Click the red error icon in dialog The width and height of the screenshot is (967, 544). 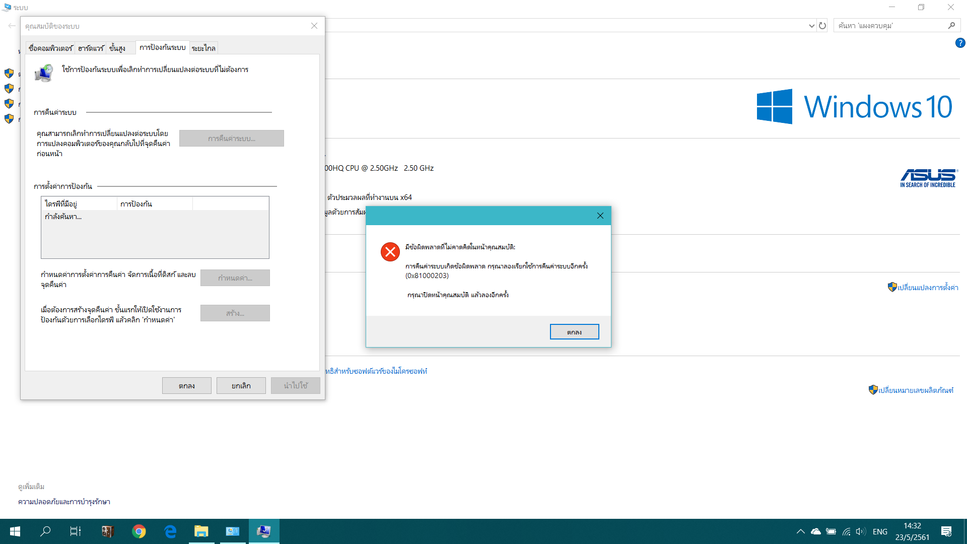point(390,252)
